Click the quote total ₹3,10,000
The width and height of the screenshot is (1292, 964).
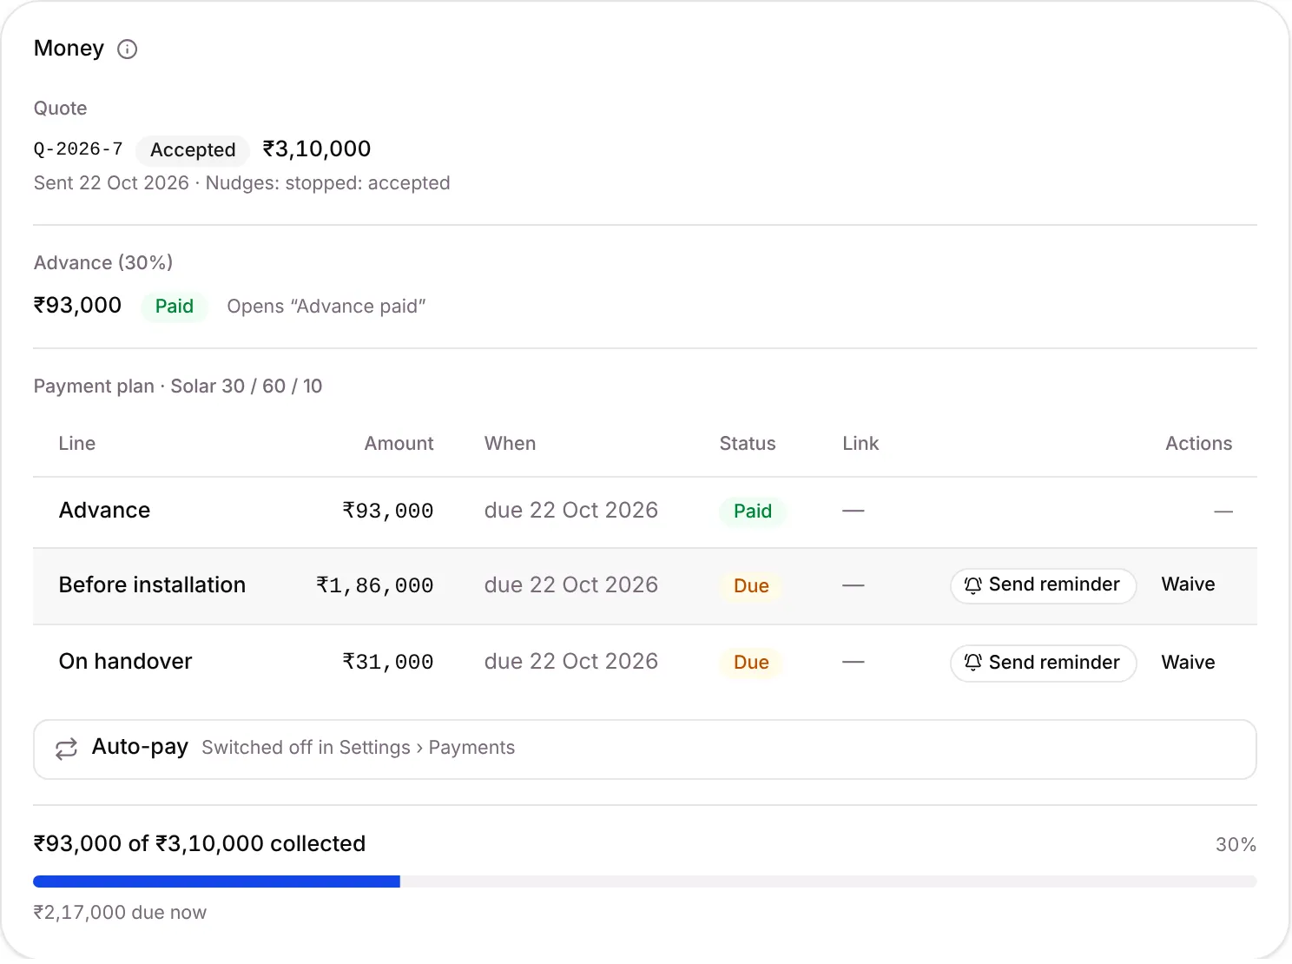click(x=317, y=149)
